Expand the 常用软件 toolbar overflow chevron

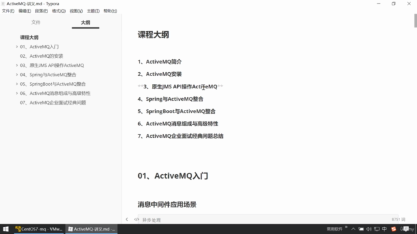pos(346,227)
